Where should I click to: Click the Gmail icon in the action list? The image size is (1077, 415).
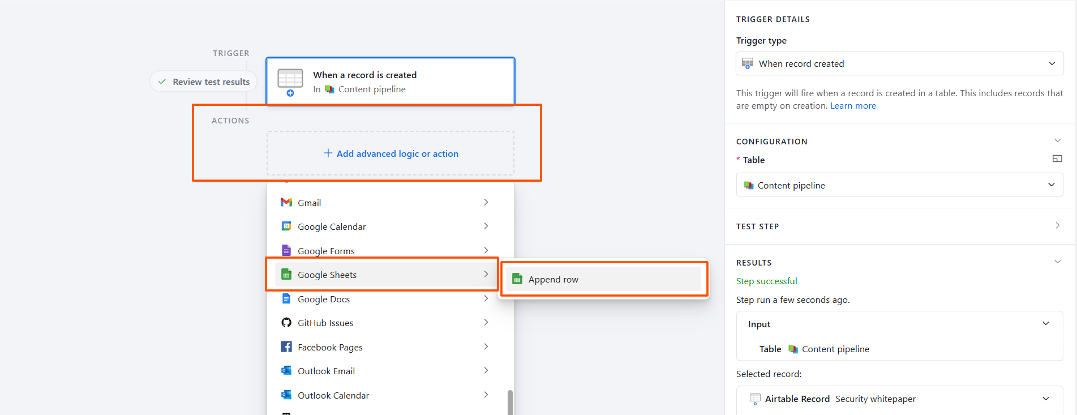[286, 202]
